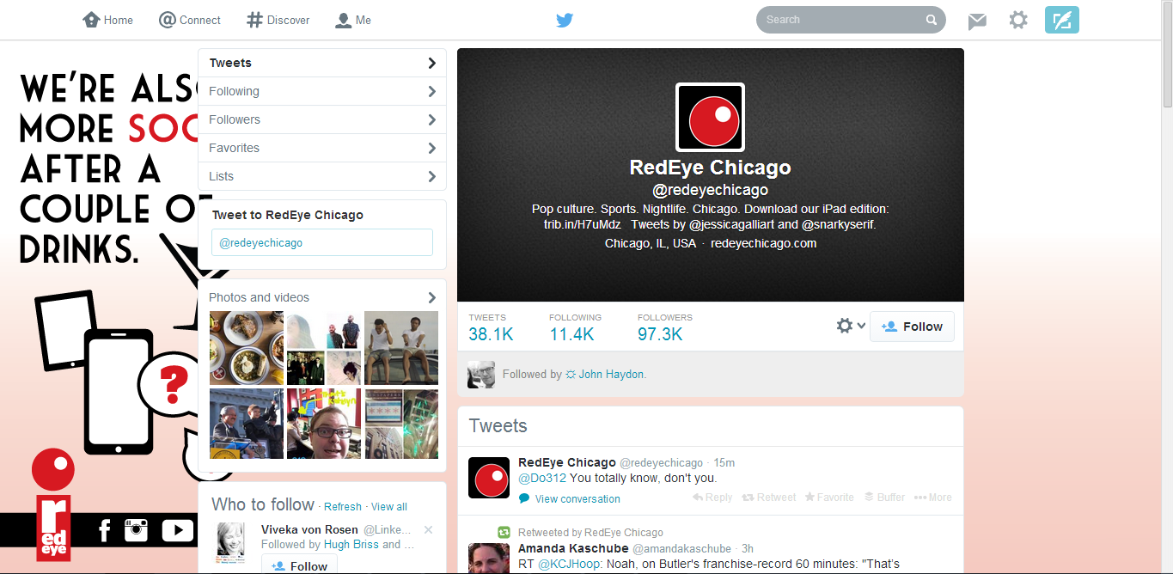Open the top bar settings gear
The width and height of the screenshot is (1173, 574).
point(1018,20)
